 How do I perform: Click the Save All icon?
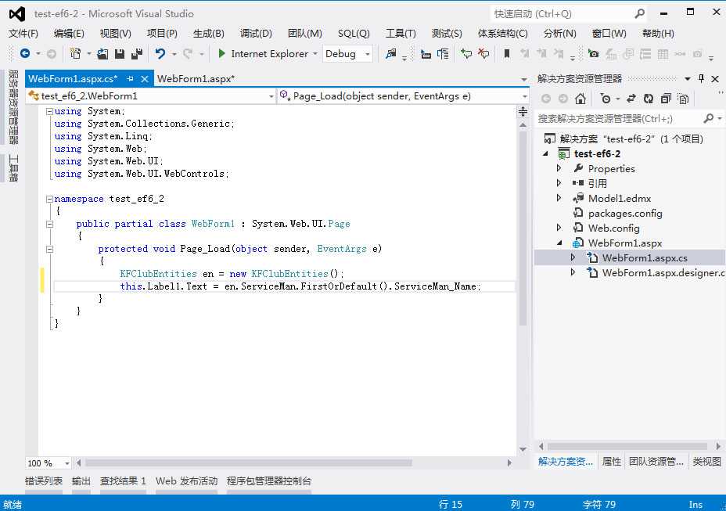137,54
